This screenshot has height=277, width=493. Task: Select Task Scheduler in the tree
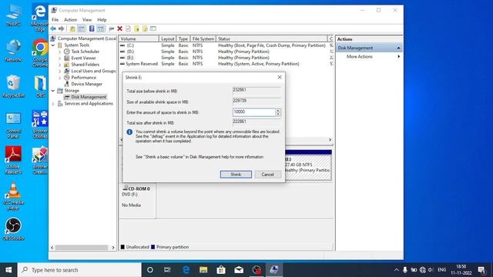tap(86, 52)
